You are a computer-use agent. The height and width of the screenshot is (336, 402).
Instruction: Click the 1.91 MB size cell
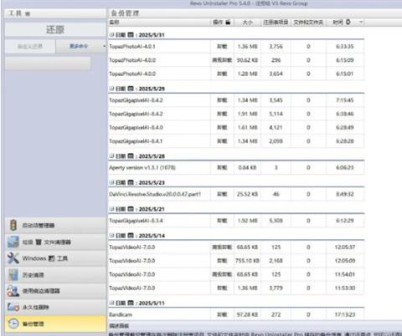247,114
